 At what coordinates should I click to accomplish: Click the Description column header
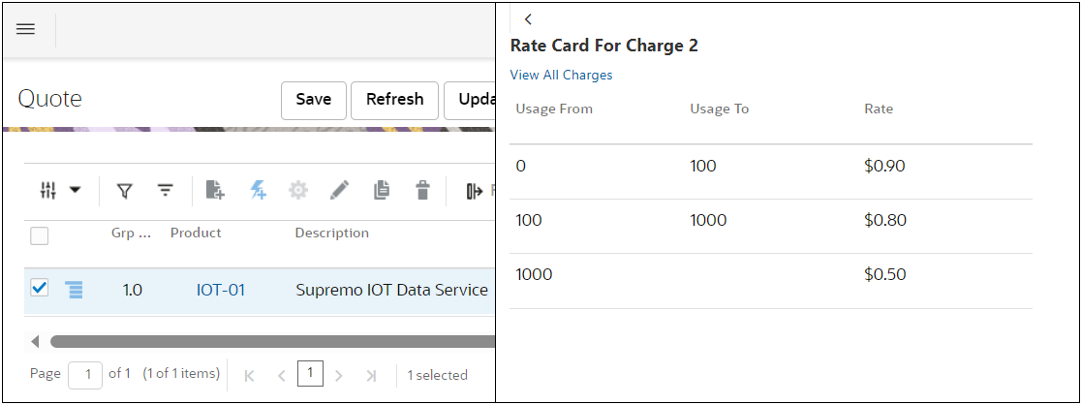pyautogui.click(x=331, y=234)
